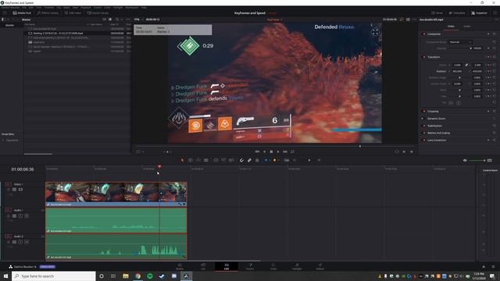Solo the Audio 2 track
The height and width of the screenshot is (281, 500).
click(x=20, y=242)
